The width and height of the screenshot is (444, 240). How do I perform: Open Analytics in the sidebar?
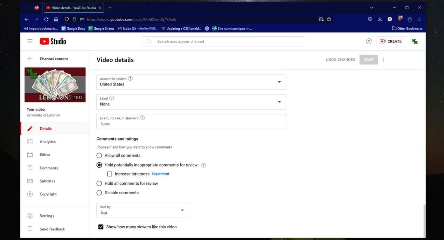pyautogui.click(x=47, y=142)
